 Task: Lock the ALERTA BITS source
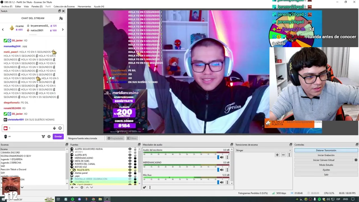(x=135, y=155)
